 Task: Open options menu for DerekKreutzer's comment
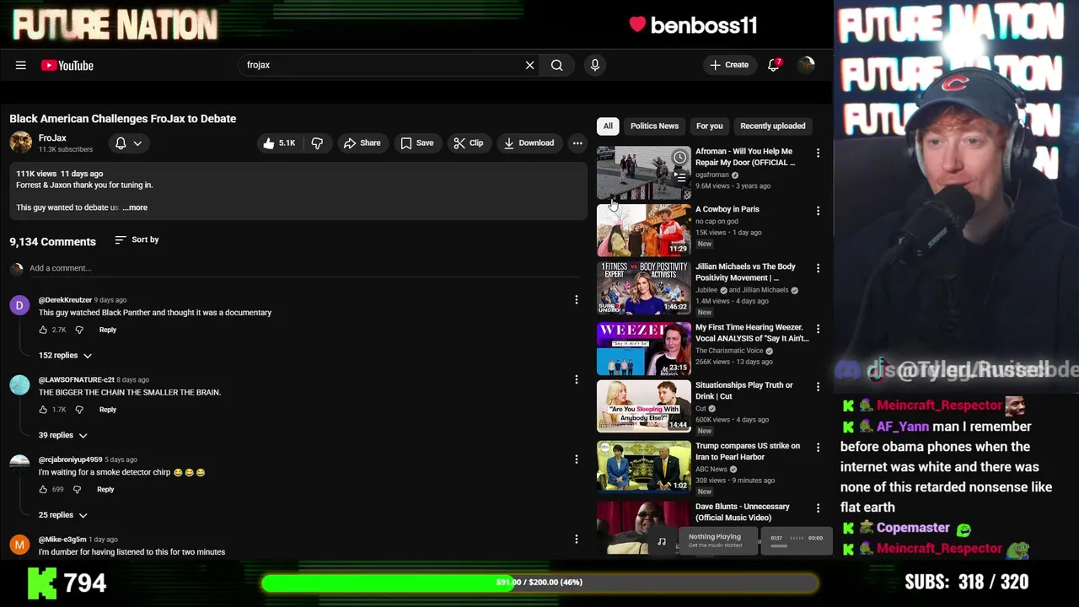(577, 300)
